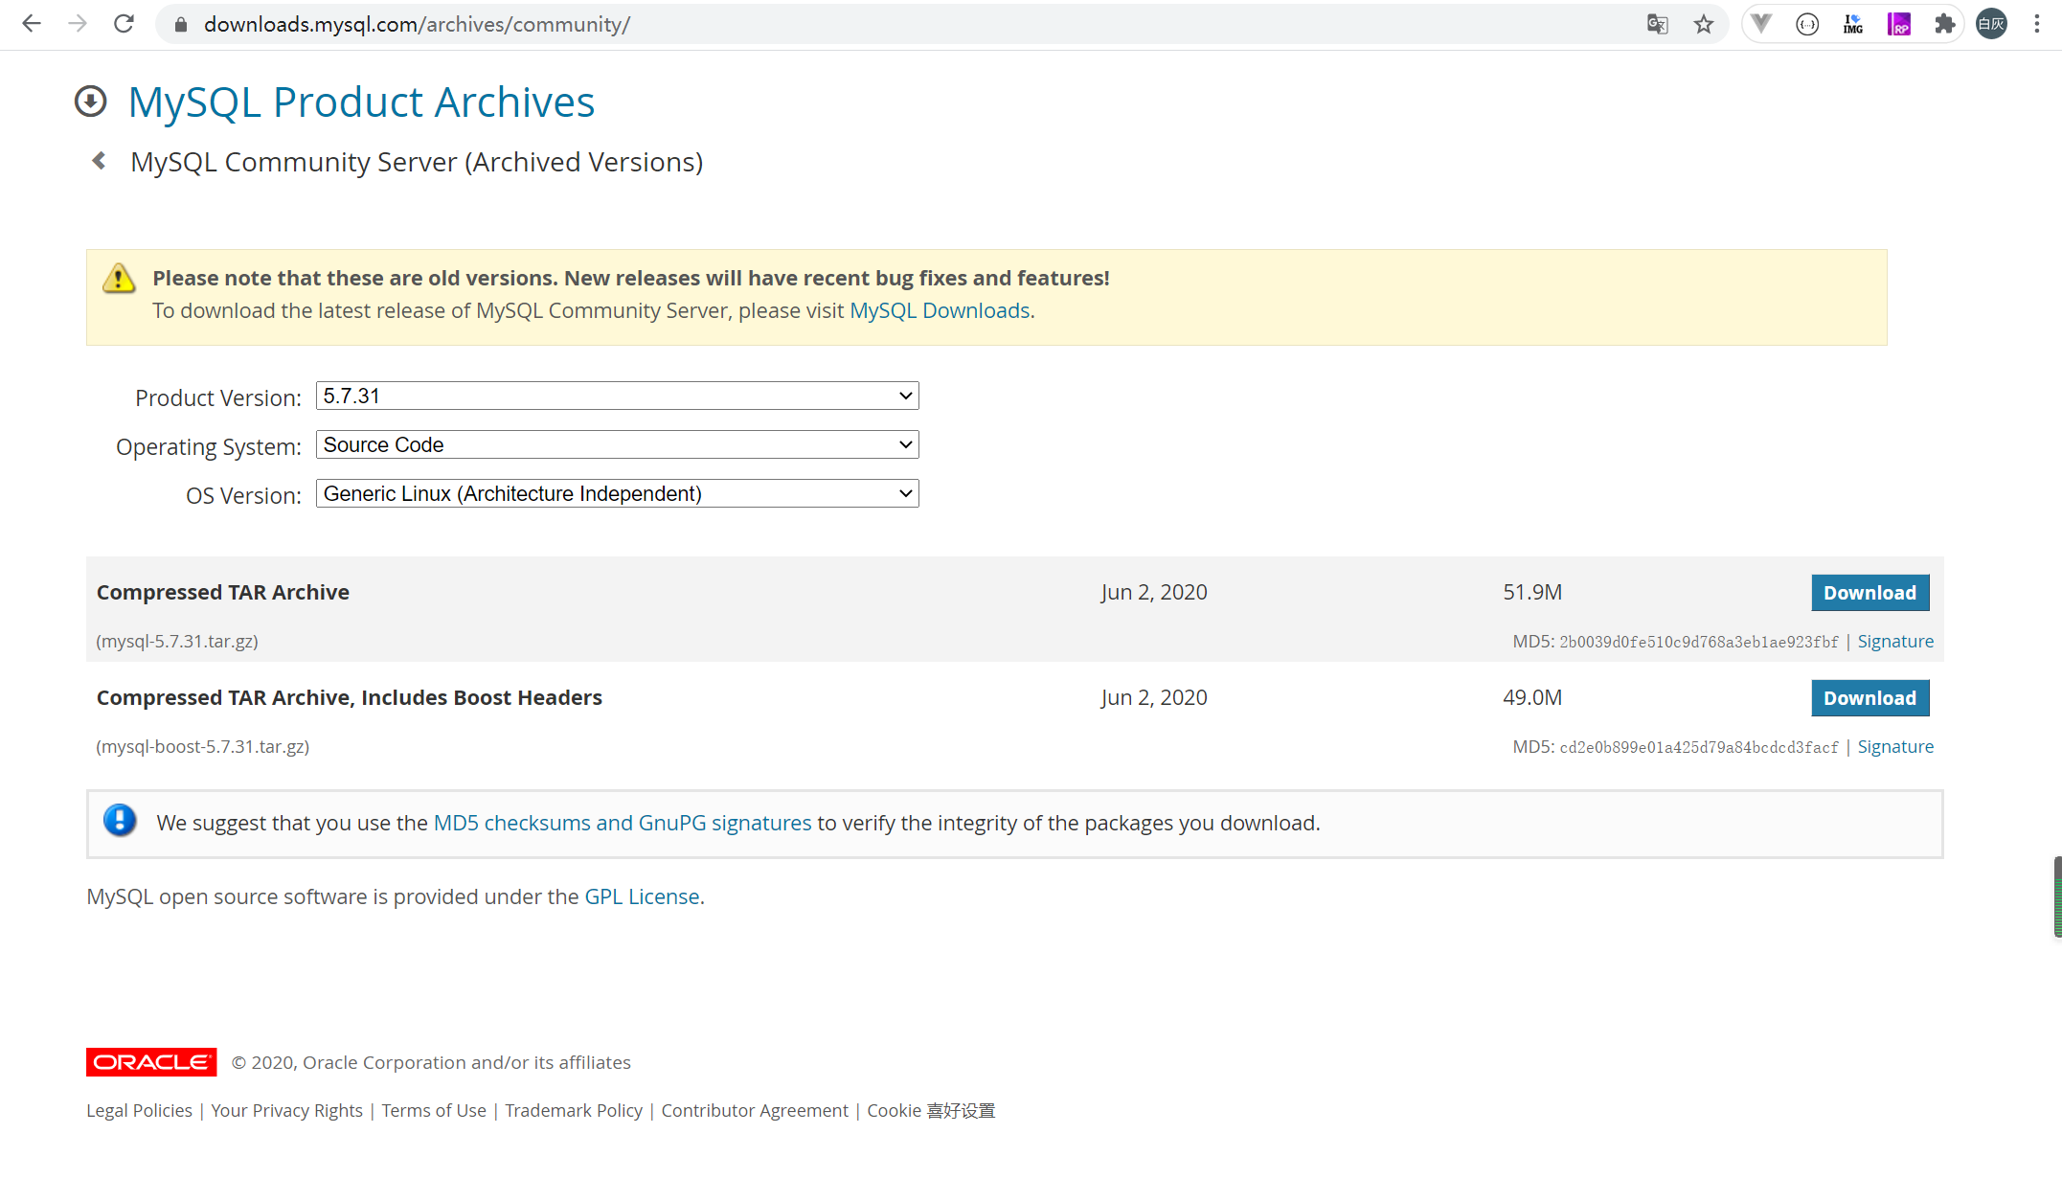Click the back chevron beside MySQL Community Server
2062x1179 pixels.
coord(99,161)
